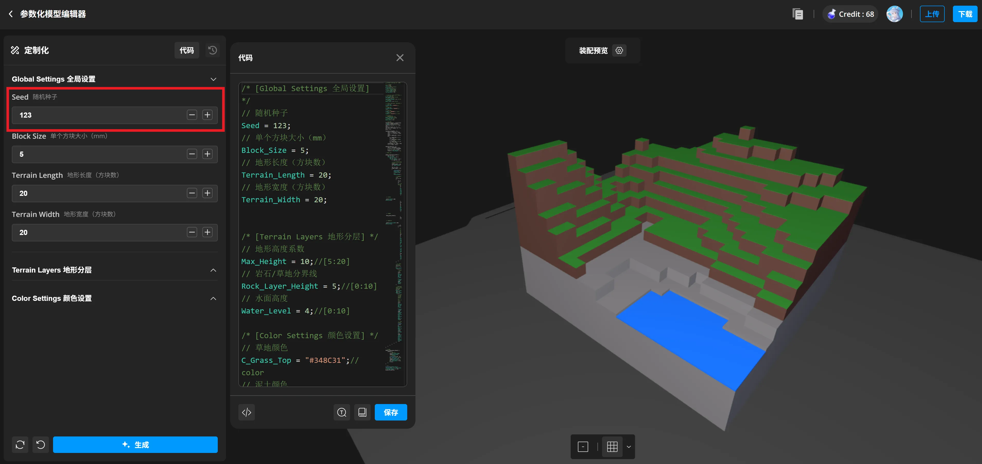Click the circular Q help icon

pyautogui.click(x=342, y=412)
